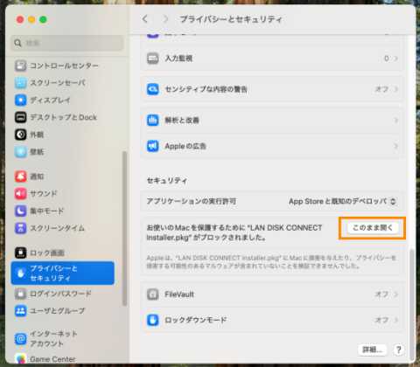Click the Appearance (外観) icon
Image resolution: width=420 pixels, height=367 pixels.
[x=20, y=135]
